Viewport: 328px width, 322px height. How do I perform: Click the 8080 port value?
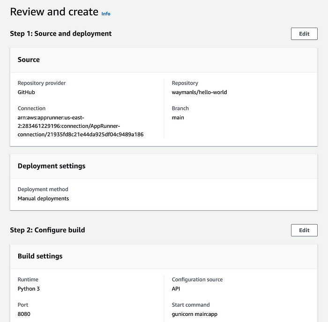[x=24, y=314]
